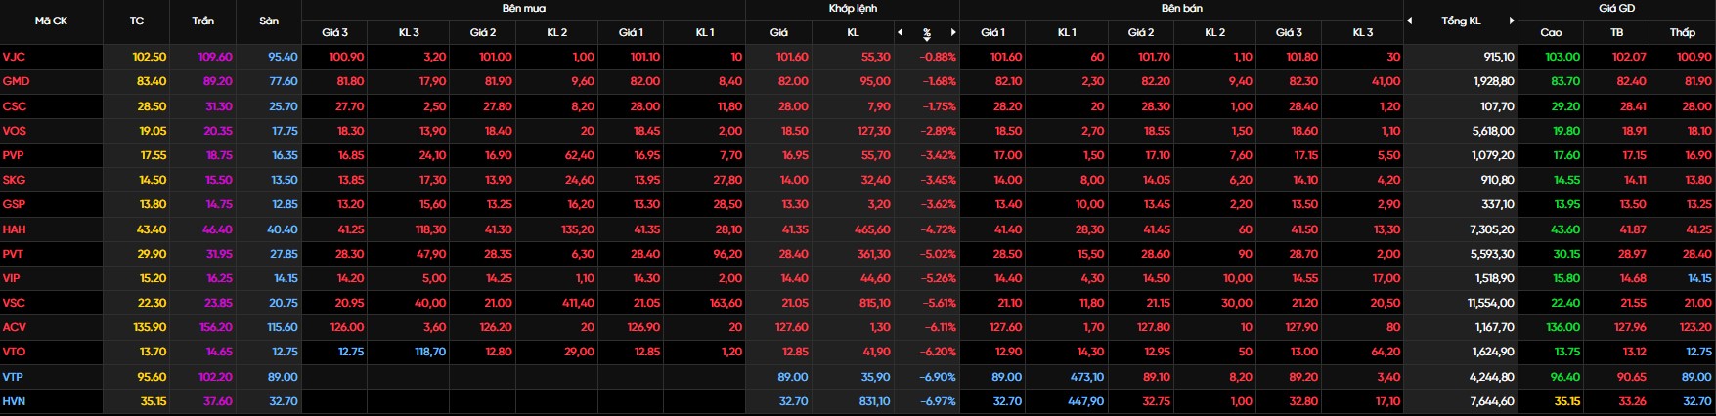
Task: Click the Khớp lệnh header
Action: click(853, 8)
